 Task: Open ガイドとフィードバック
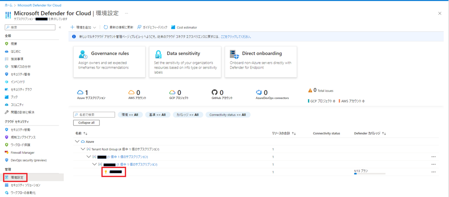pos(152,27)
